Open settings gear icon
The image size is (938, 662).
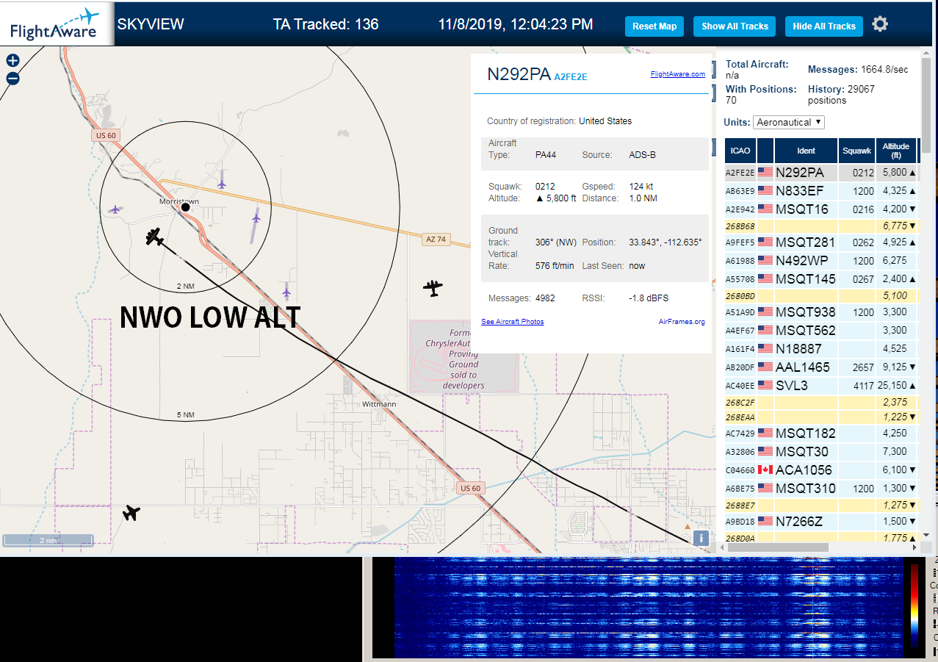tap(880, 24)
